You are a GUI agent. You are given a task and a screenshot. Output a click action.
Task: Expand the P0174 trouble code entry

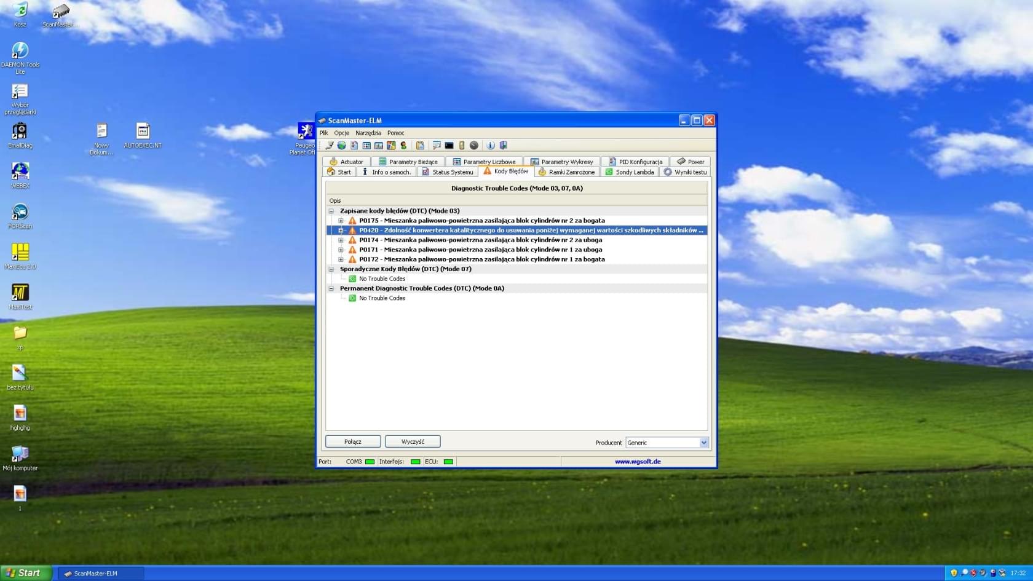[x=341, y=240]
